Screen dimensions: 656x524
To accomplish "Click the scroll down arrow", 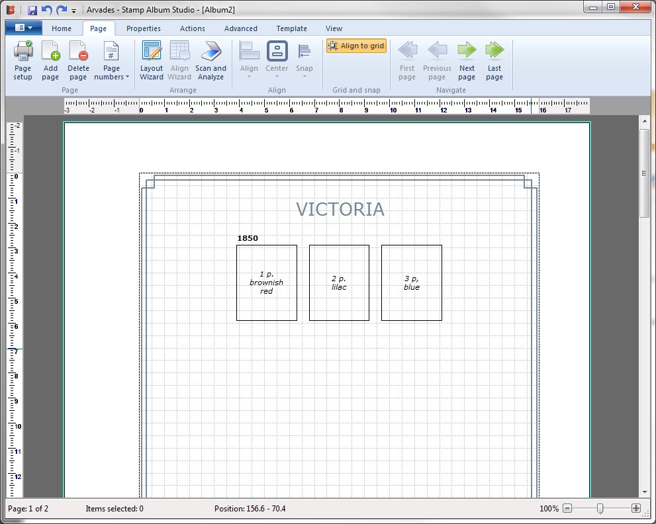I will point(644,492).
